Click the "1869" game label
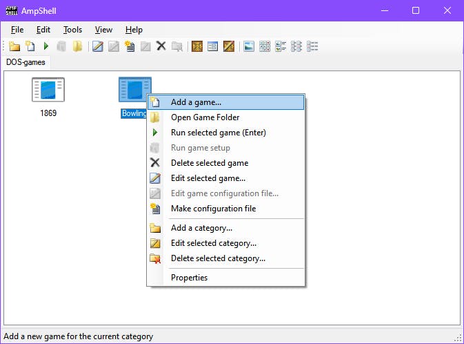Image resolution: width=464 pixels, height=344 pixels. coord(48,113)
